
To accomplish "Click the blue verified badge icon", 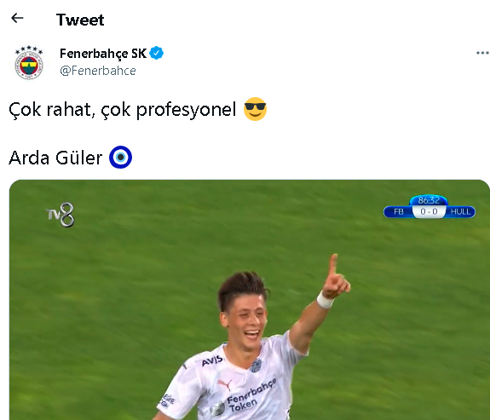I will point(156,53).
